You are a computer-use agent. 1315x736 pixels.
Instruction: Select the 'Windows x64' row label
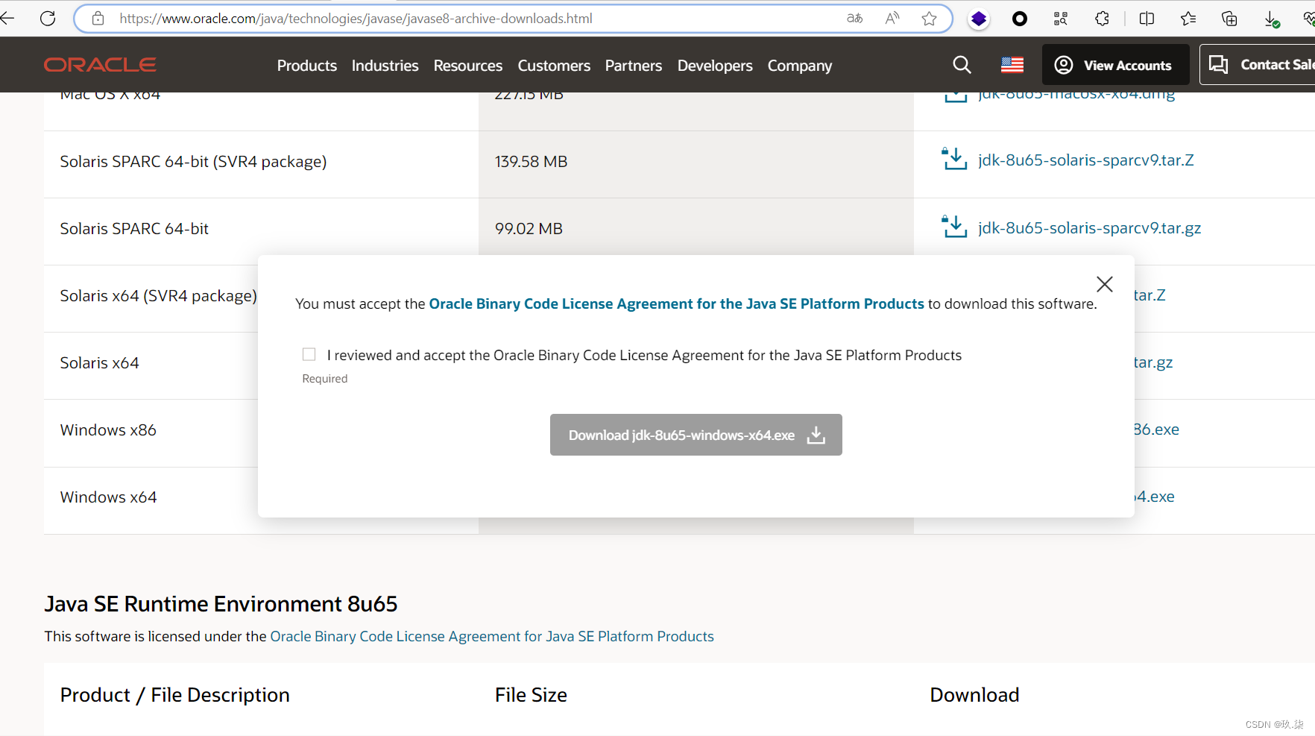(x=109, y=497)
